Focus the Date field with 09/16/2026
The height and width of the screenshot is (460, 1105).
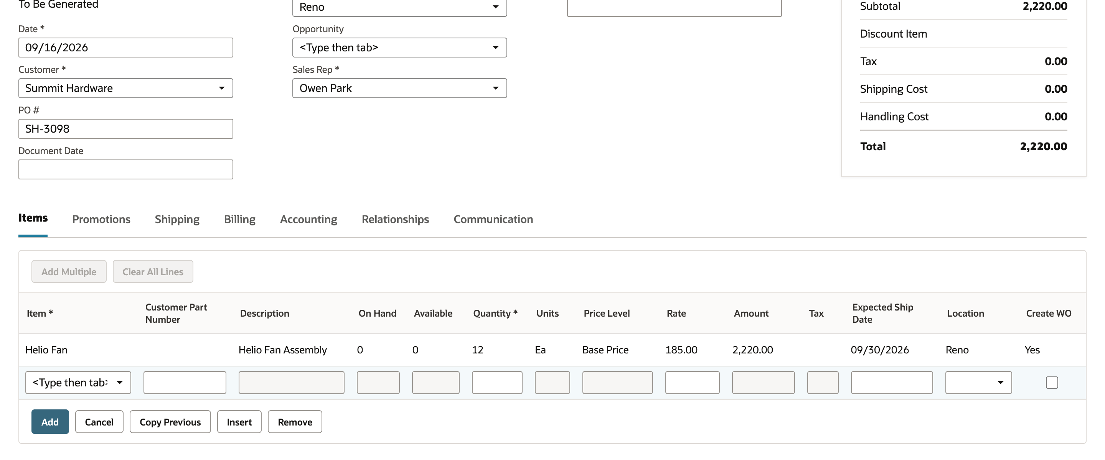[x=126, y=47]
